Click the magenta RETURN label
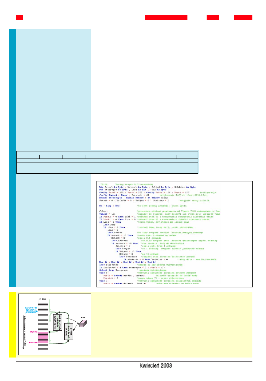Viewport: 266px width, 381px height. [x=33, y=343]
